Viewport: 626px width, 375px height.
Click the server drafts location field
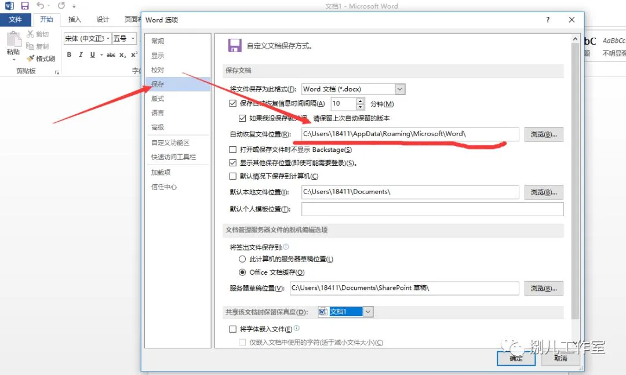pos(405,288)
